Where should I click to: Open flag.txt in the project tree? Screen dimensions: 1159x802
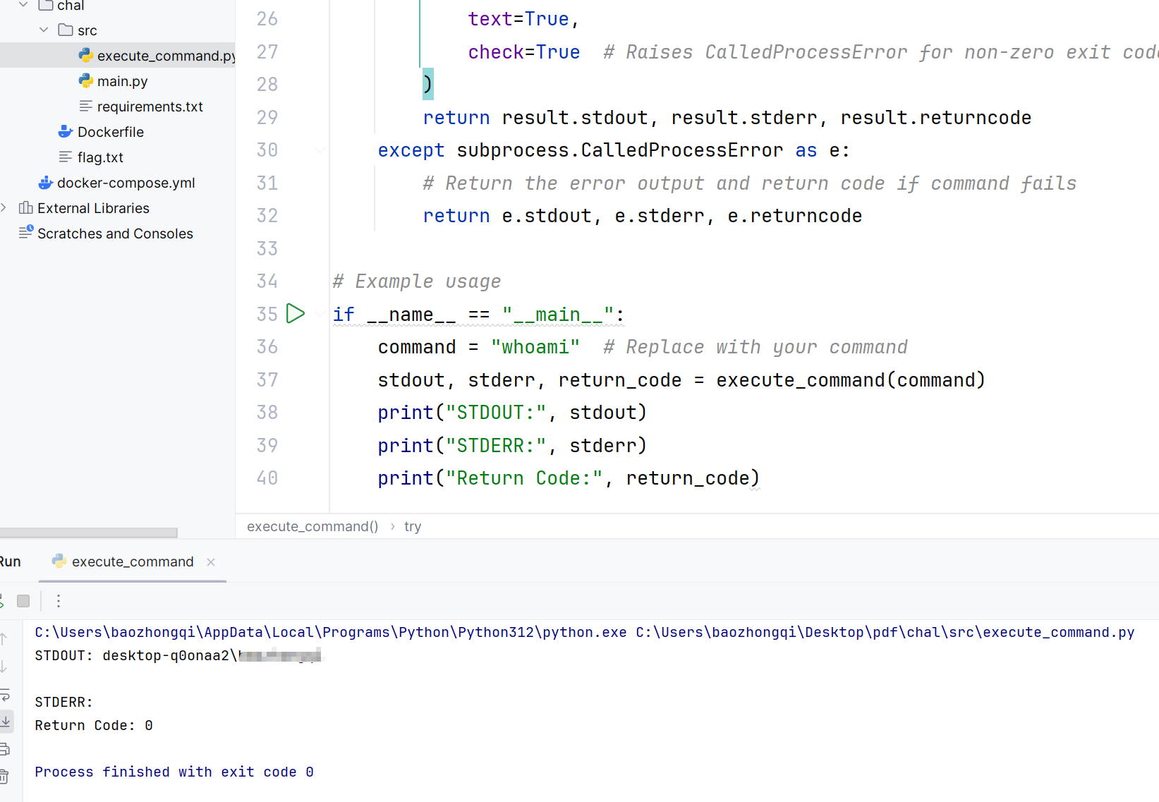100,157
